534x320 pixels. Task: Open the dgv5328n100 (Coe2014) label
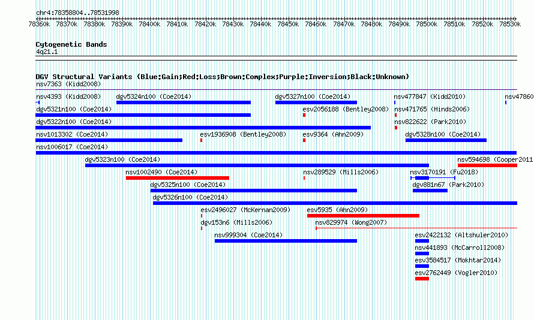pyautogui.click(x=443, y=134)
